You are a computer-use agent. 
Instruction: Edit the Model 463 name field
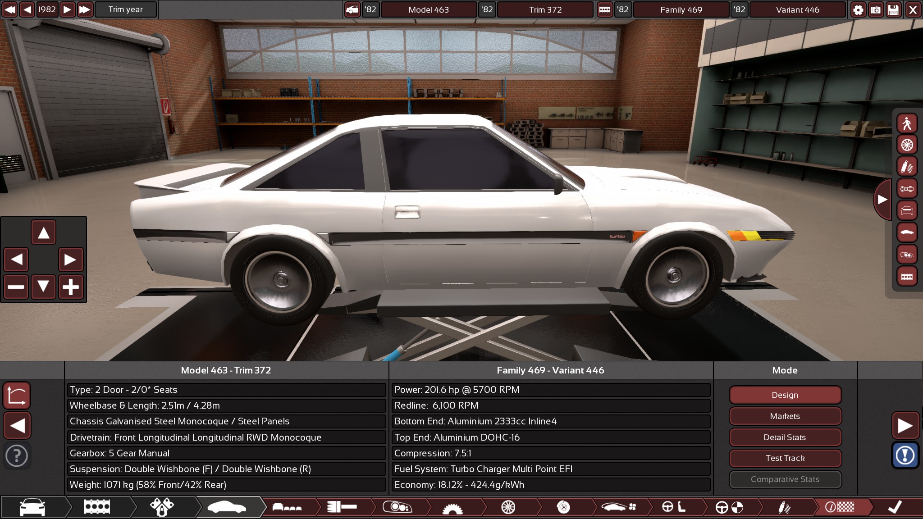click(429, 9)
